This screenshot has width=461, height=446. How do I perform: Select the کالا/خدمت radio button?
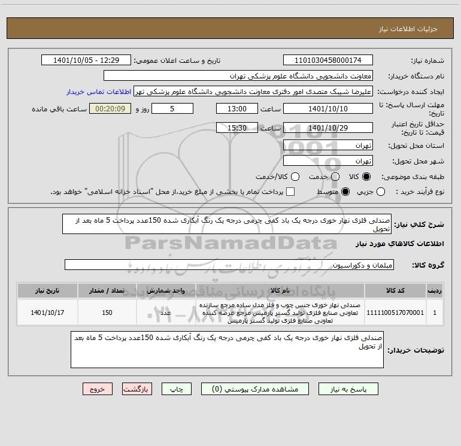tap(295, 177)
